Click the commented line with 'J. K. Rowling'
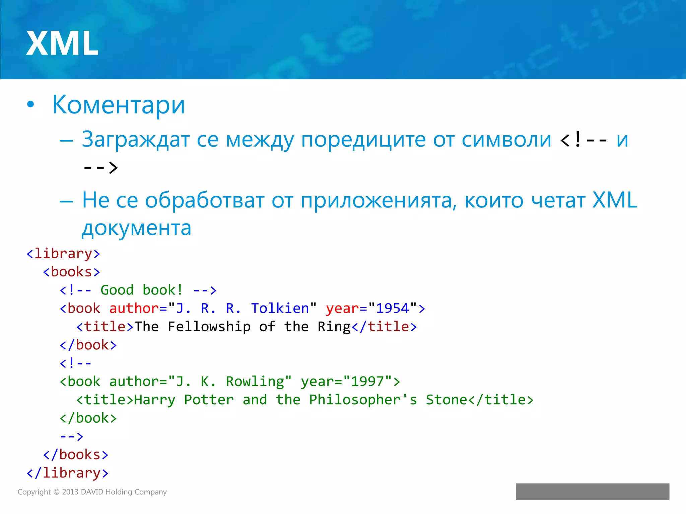The width and height of the screenshot is (686, 514). pyautogui.click(x=230, y=381)
